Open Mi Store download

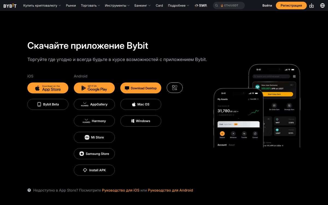pyautogui.click(x=94, y=137)
